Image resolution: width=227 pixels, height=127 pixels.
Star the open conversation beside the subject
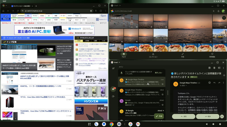[x=224, y=75]
